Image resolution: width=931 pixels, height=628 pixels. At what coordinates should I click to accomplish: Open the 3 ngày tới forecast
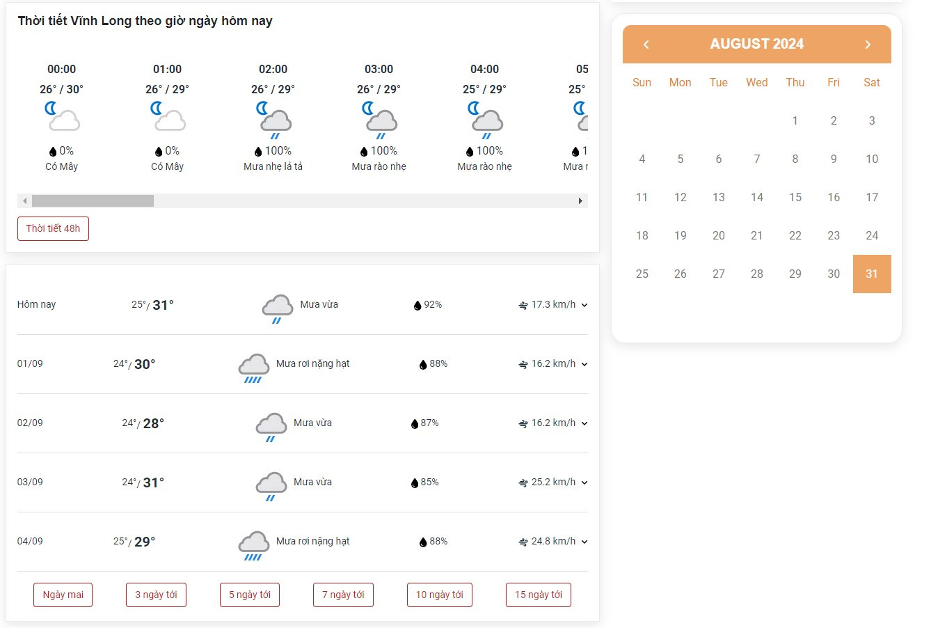156,595
